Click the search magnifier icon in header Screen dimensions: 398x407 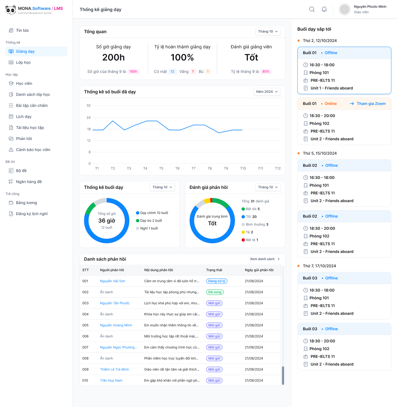point(312,9)
